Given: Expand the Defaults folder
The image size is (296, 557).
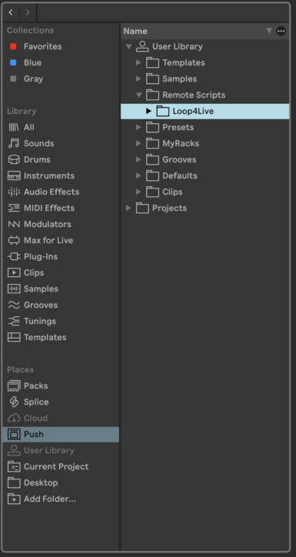Looking at the screenshot, I should [138, 176].
